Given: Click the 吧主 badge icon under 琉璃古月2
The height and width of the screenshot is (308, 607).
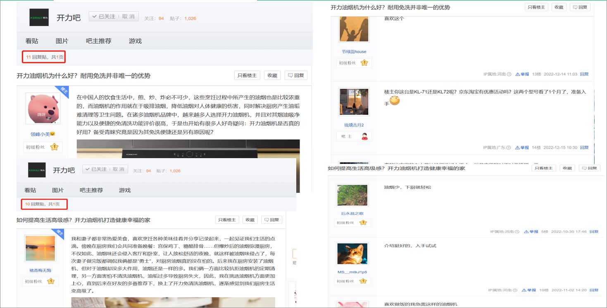Looking at the screenshot, I should coord(364,137).
